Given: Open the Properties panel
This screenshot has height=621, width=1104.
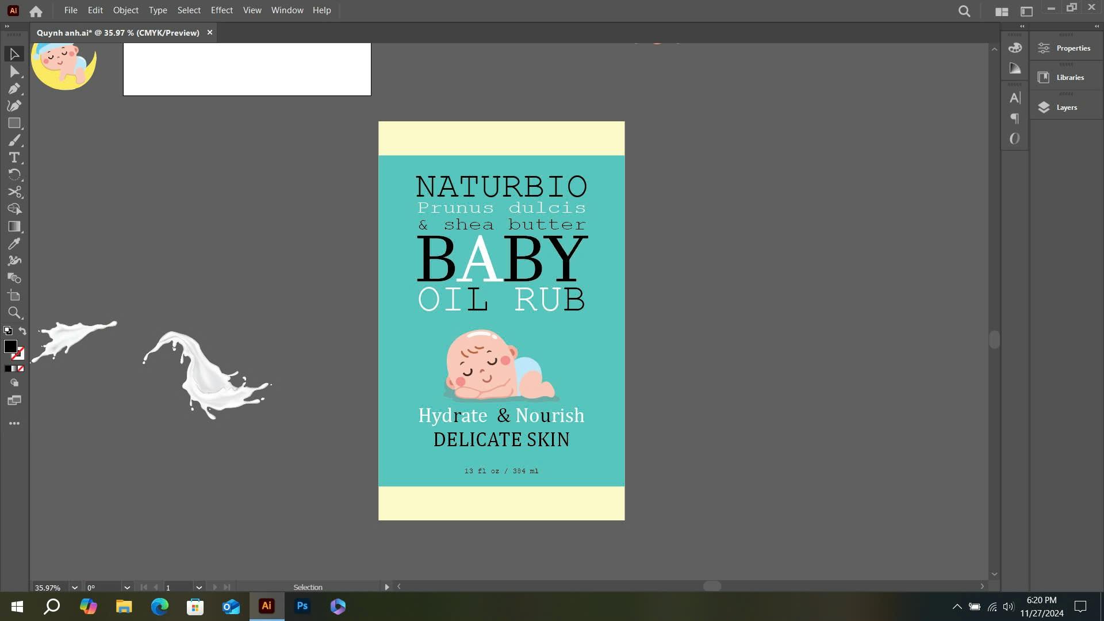Looking at the screenshot, I should [x=1072, y=48].
